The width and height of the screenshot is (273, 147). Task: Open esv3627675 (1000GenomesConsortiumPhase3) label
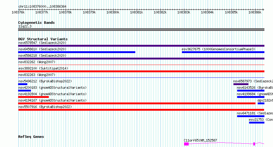pos(218,49)
